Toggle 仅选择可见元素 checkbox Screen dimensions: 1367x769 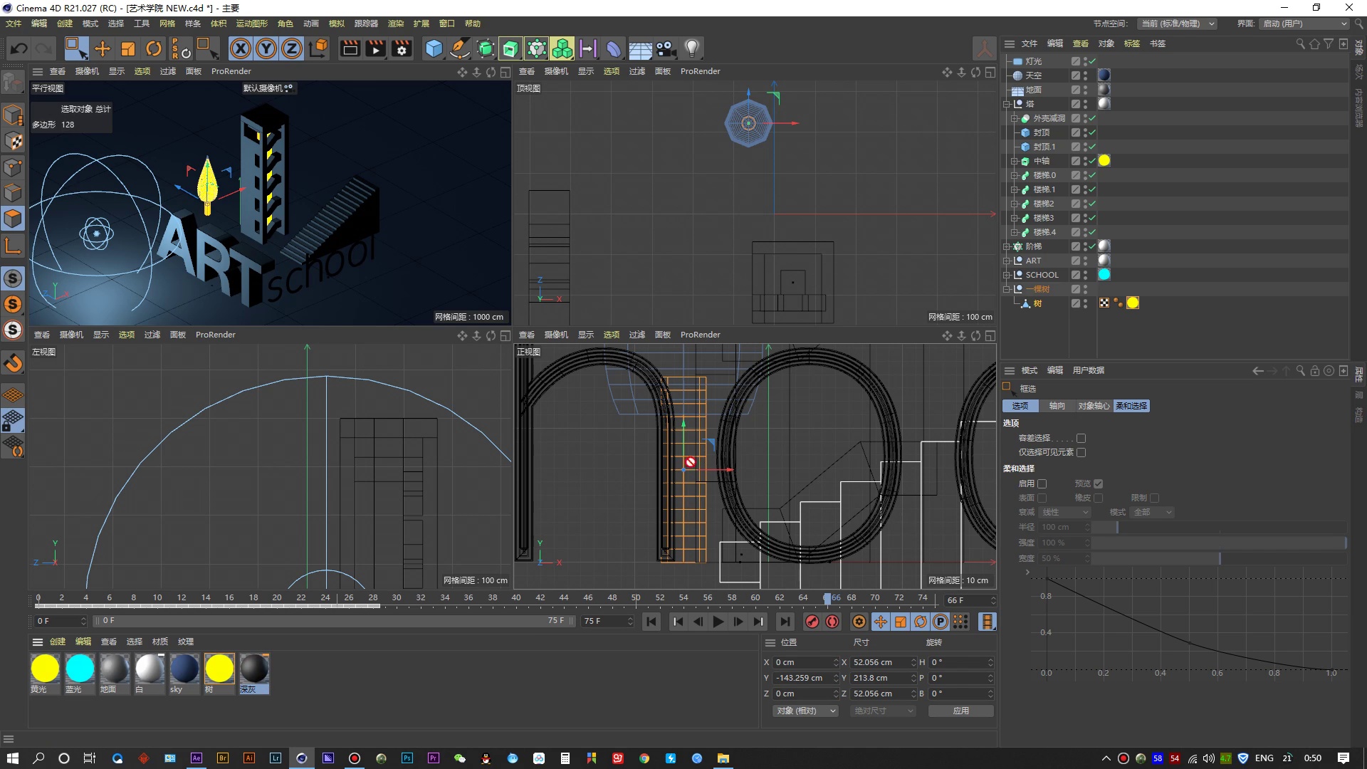[x=1081, y=453]
